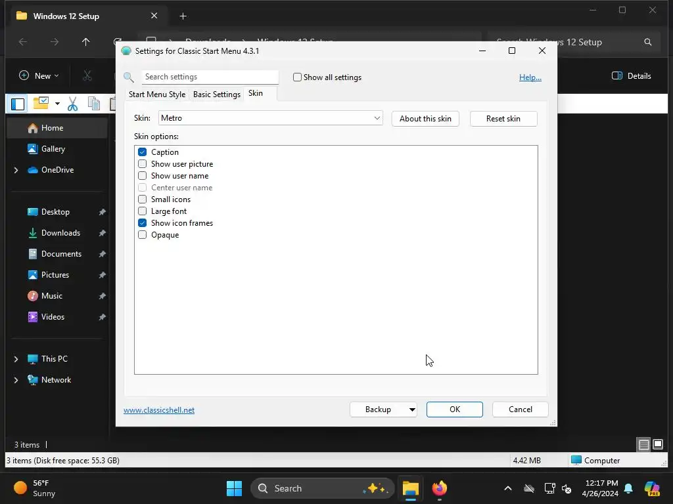The image size is (673, 504).
Task: Open the Backup button dropdown arrow
Action: coord(411,409)
